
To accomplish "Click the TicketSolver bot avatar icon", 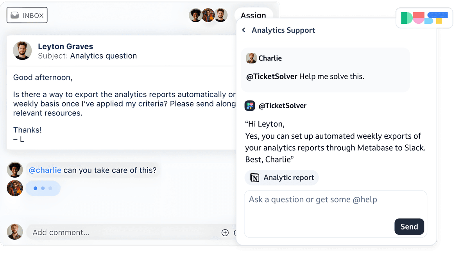I will pos(250,105).
